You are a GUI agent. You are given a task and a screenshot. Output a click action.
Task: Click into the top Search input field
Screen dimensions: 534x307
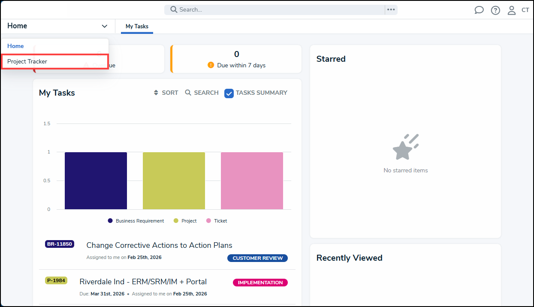coord(279,9)
